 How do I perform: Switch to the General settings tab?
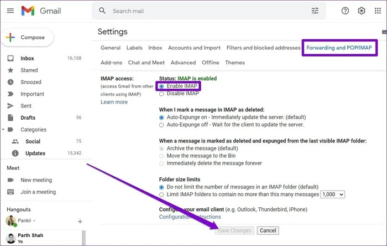111,48
